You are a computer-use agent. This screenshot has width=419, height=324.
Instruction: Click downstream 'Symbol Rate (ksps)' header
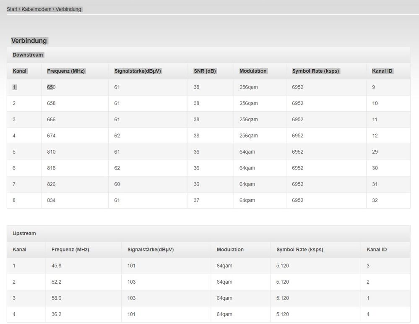click(315, 71)
